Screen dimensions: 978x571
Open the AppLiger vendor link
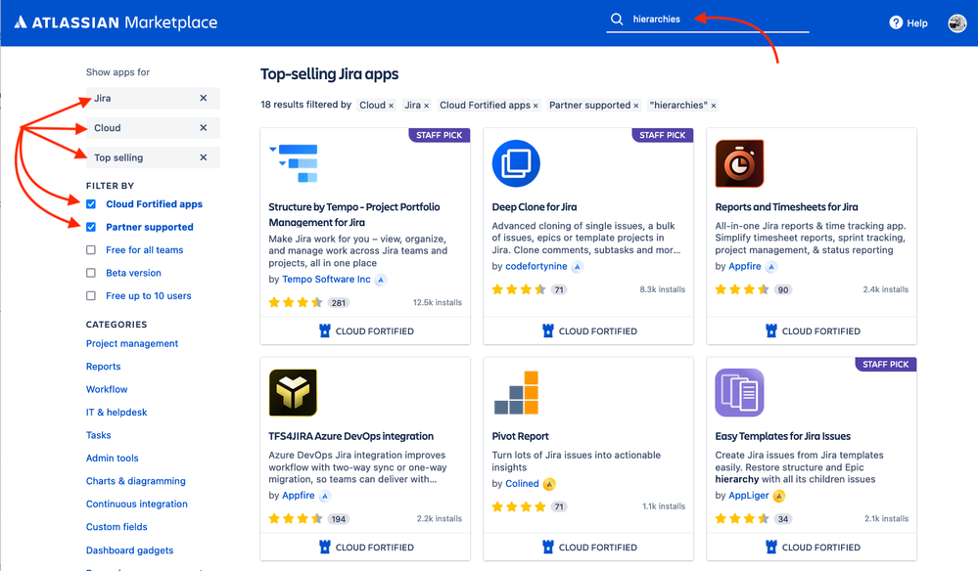(x=749, y=496)
